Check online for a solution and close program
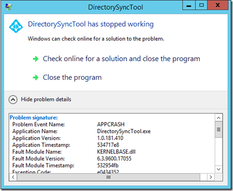Image resolution: width=233 pixels, height=191 pixels. (x=121, y=59)
